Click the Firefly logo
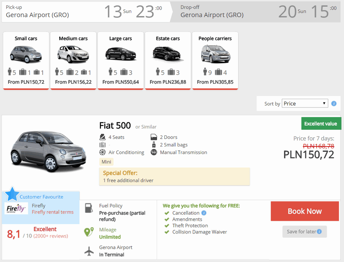 point(16,208)
